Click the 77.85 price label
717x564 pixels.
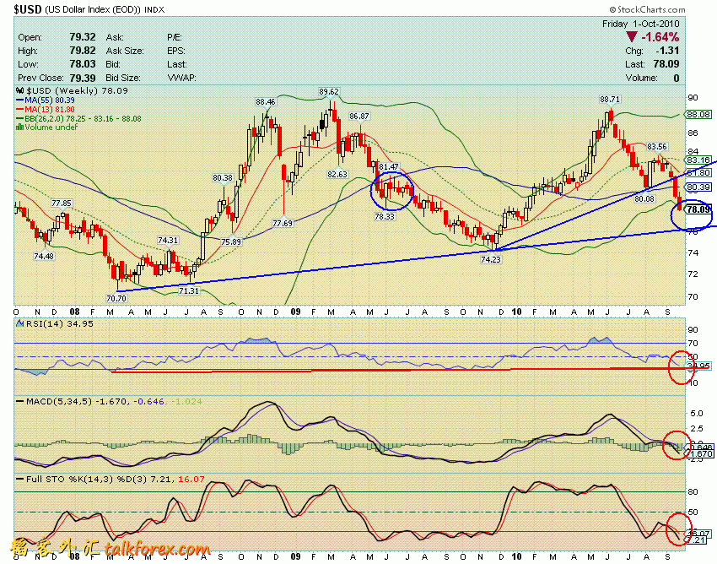(62, 203)
